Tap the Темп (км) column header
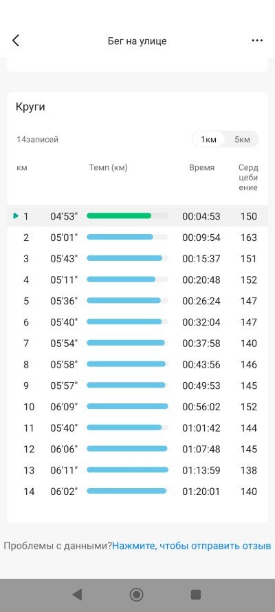This screenshot has width=275, height=612. [109, 168]
